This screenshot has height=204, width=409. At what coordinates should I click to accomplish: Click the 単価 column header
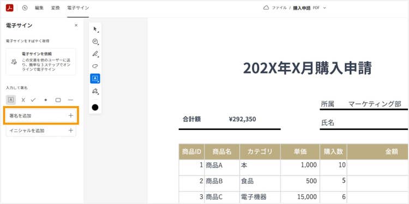(x=300, y=152)
